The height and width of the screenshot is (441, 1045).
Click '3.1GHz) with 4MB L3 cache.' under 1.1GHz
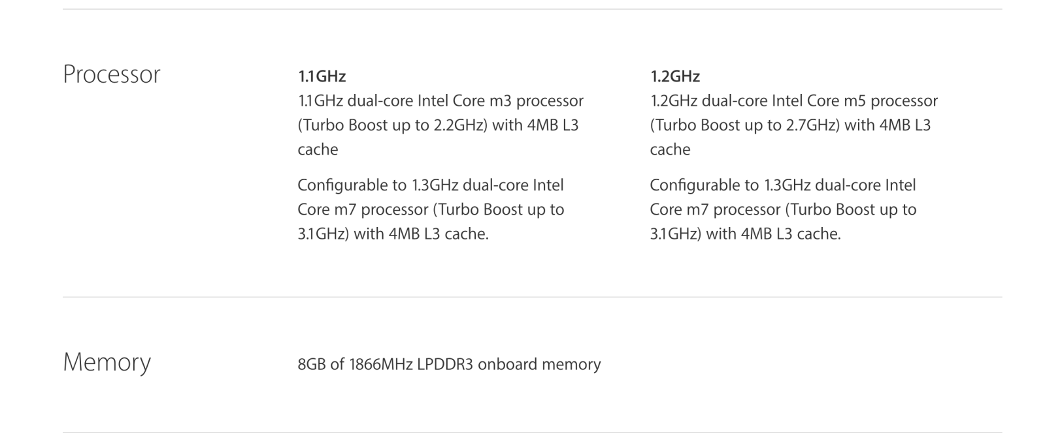pyautogui.click(x=393, y=234)
